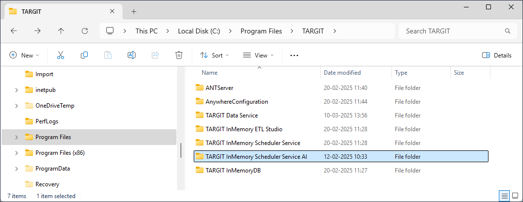This screenshot has height=202, width=523.
Task: Click the navigation pane scrollbar thumb
Action: (181, 150)
